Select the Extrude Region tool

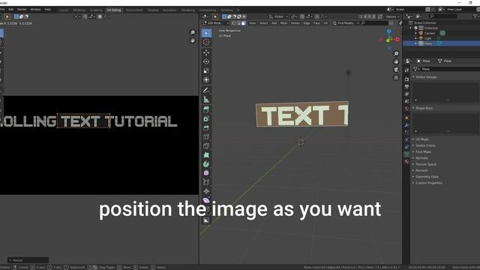(206, 109)
